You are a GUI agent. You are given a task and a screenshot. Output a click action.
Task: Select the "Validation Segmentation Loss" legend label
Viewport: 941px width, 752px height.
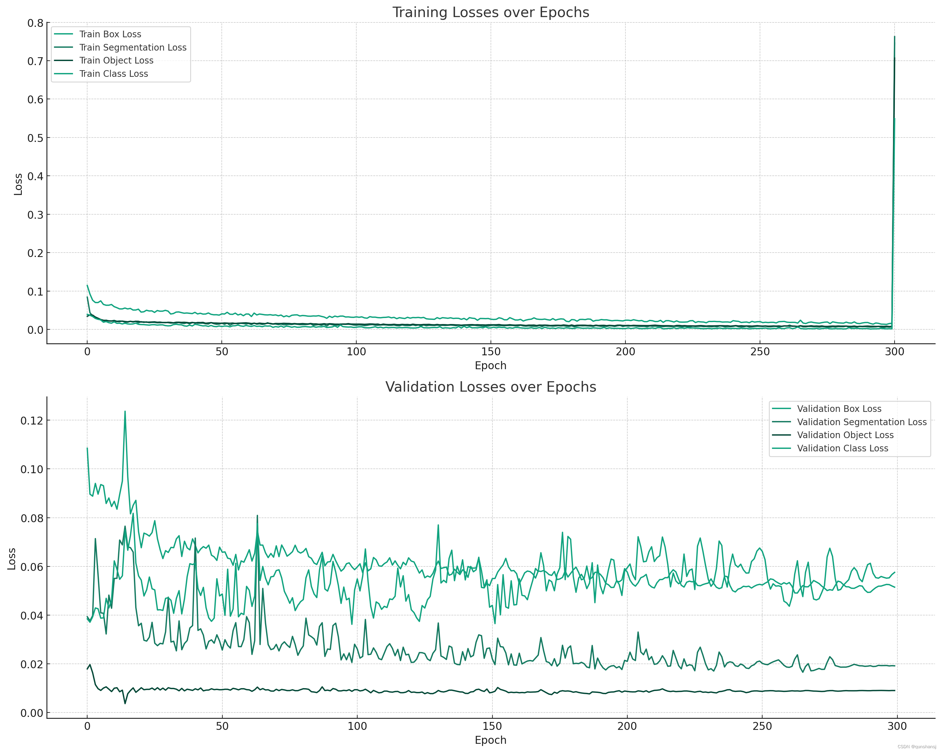[862, 422]
